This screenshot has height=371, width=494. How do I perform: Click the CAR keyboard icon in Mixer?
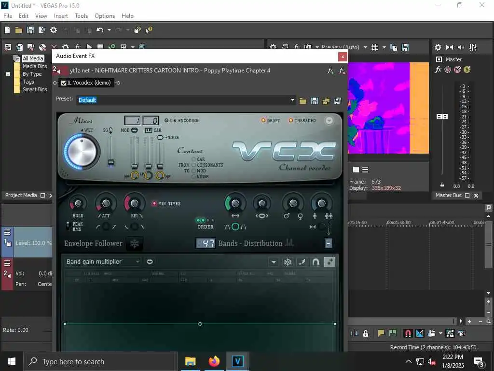(x=149, y=130)
